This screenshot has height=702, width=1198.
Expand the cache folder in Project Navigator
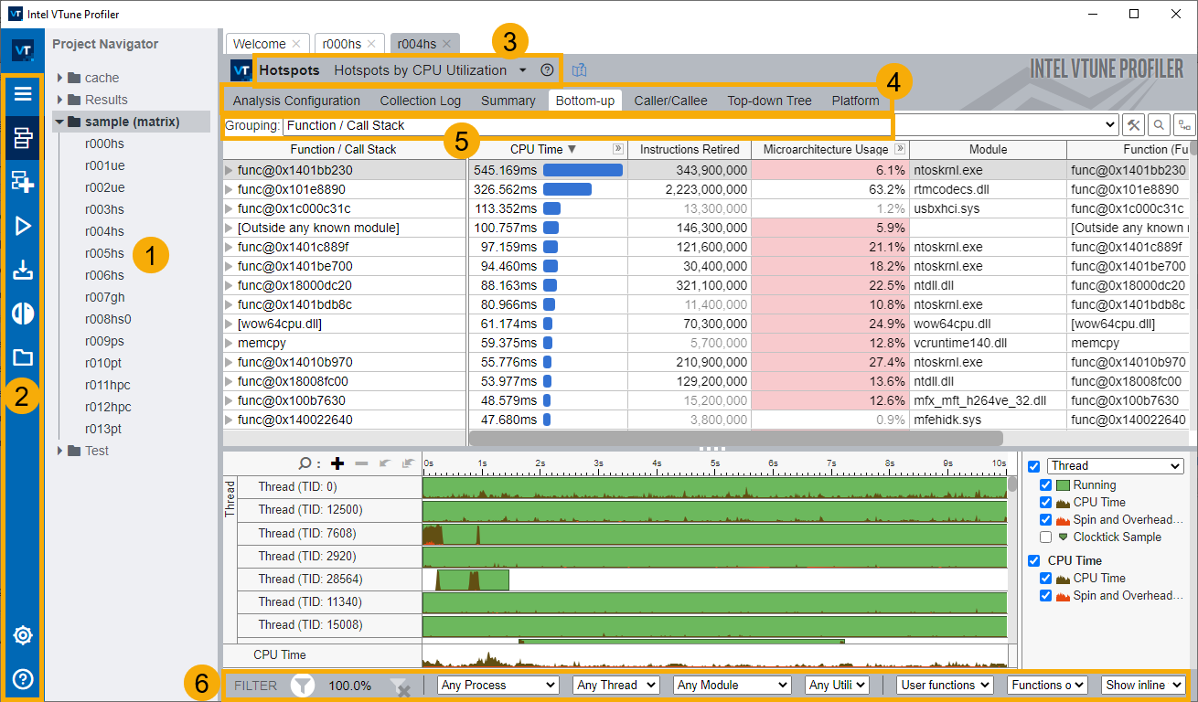(60, 78)
